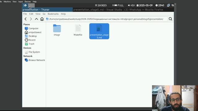198x111 pixels.
Task: Open Trash in Places sidebar
Action: [x=30, y=44]
